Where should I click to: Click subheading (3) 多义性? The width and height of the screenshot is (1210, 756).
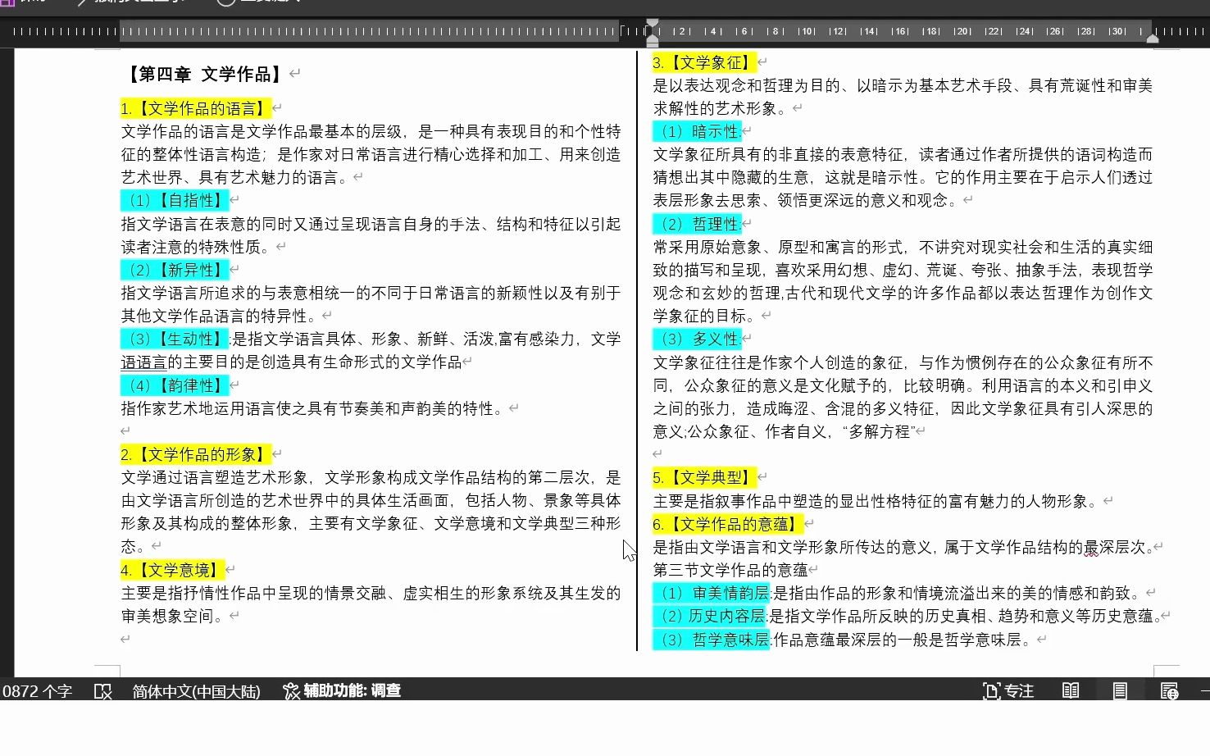coord(697,339)
